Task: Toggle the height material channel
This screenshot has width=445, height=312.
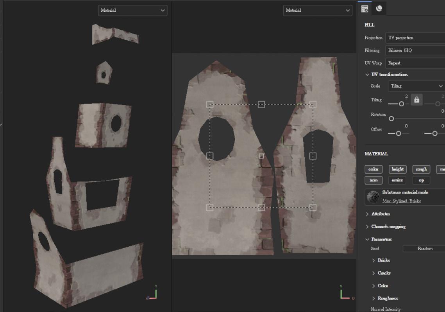Action: [397, 169]
